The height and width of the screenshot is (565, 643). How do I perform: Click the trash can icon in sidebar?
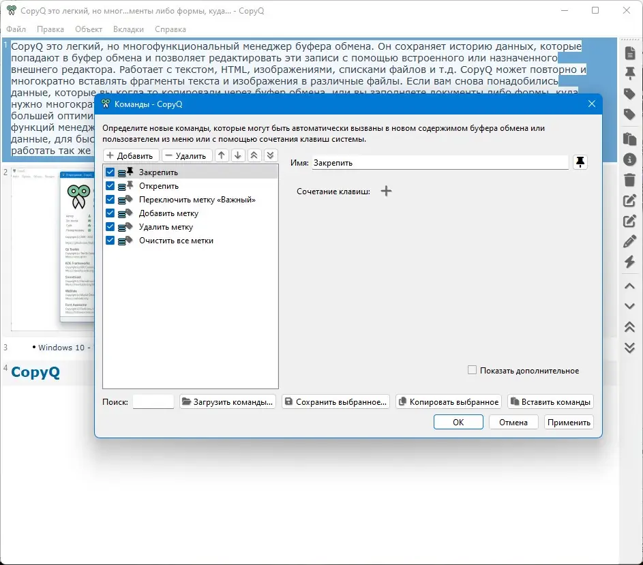[630, 179]
